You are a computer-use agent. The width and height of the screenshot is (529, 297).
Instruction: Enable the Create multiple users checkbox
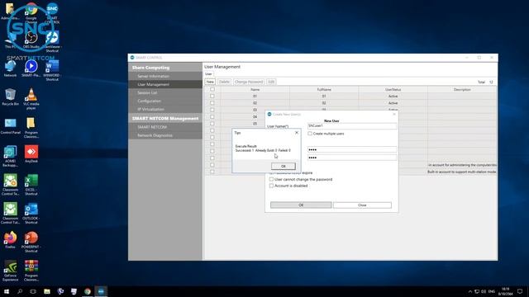pos(310,134)
